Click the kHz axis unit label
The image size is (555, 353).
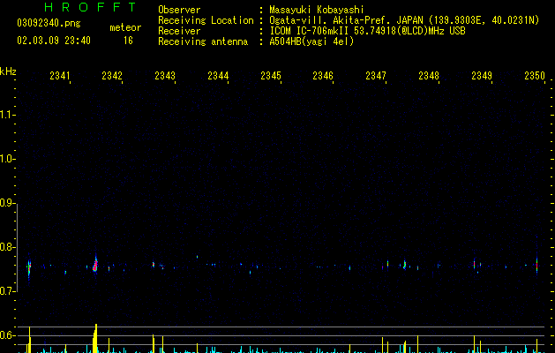click(x=8, y=71)
